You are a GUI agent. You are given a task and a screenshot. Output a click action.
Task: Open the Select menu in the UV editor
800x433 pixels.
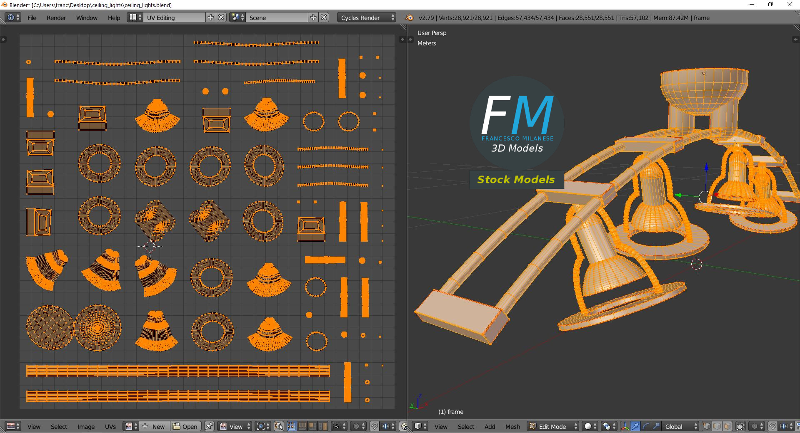[x=59, y=427]
